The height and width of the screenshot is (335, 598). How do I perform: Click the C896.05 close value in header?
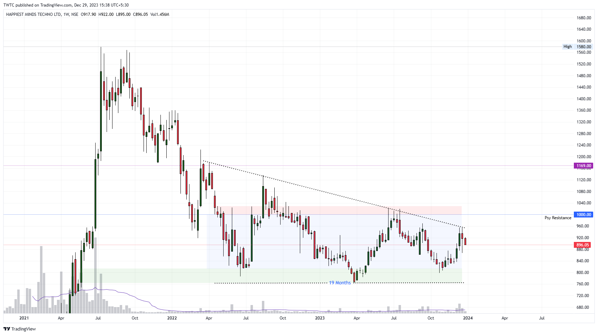[x=140, y=14]
